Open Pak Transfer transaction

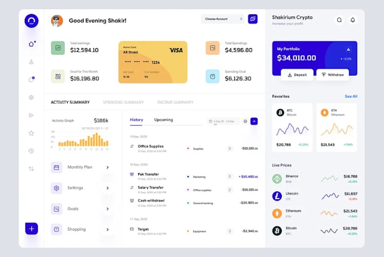[194, 176]
